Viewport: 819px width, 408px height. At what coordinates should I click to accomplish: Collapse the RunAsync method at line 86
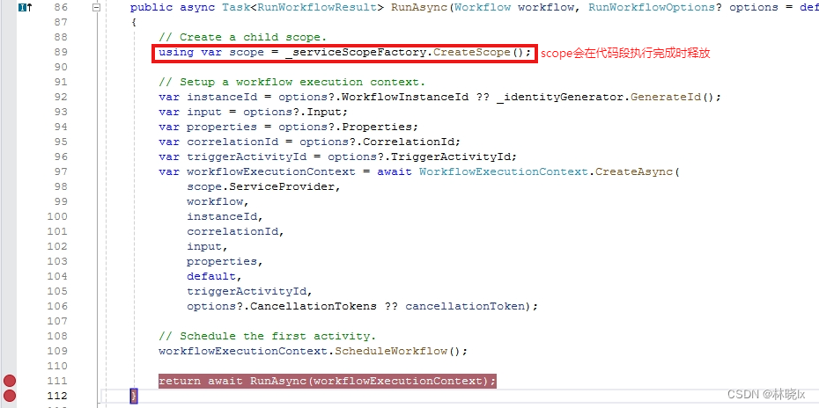[x=96, y=7]
